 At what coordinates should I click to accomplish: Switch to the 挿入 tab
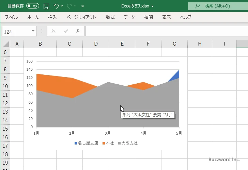52,17
